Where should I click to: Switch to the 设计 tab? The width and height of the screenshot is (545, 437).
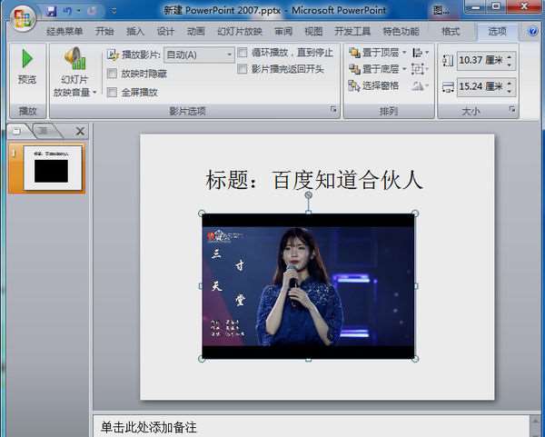pos(165,31)
